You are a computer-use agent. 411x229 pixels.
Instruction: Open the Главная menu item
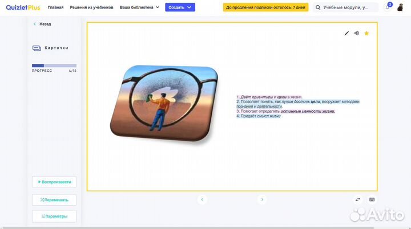[x=55, y=7]
